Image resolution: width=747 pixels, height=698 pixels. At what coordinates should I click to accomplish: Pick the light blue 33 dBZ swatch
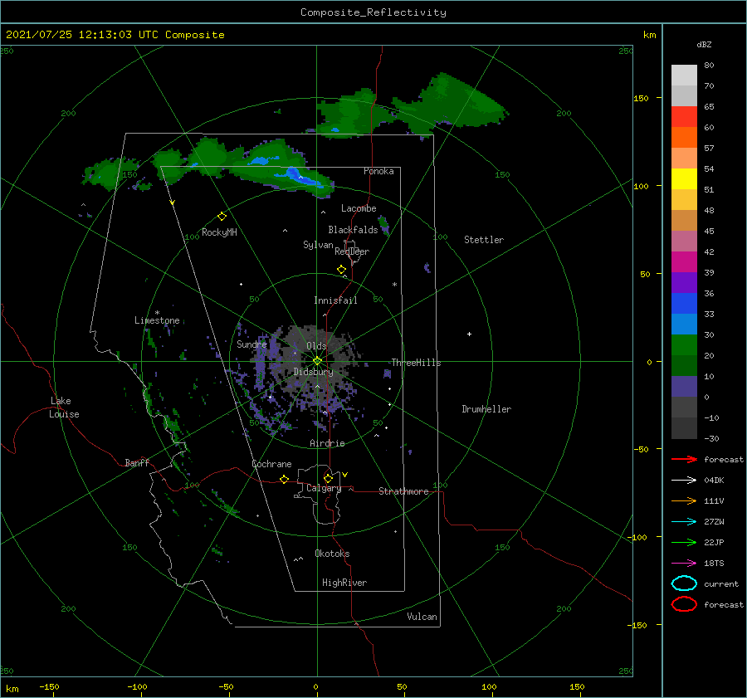click(684, 324)
